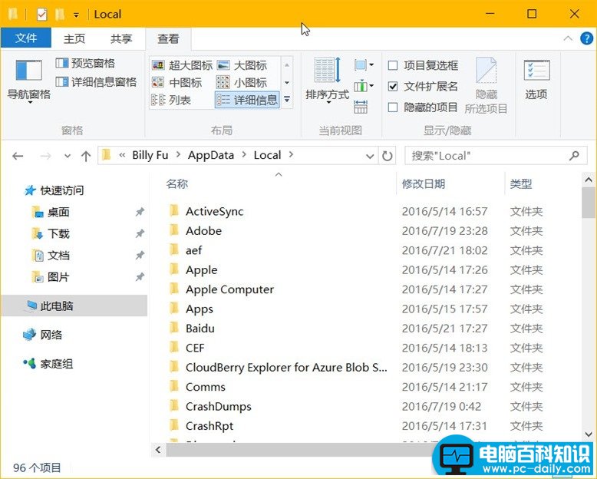Image resolution: width=597 pixels, height=479 pixels.
Task: Collapse the ribbon with the chevron
Action: tap(568, 38)
